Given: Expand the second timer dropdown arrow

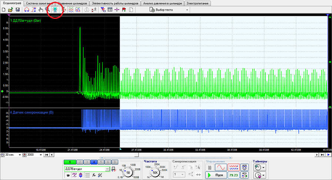Looking at the screenshot, I should [x=263, y=175].
